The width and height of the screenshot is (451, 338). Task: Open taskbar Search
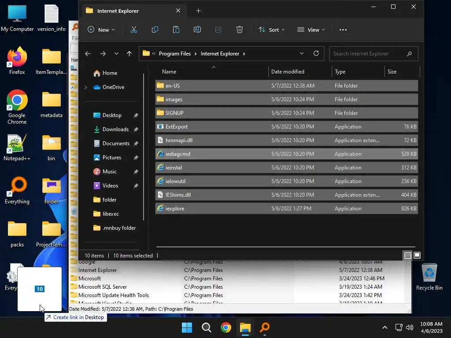click(x=207, y=327)
